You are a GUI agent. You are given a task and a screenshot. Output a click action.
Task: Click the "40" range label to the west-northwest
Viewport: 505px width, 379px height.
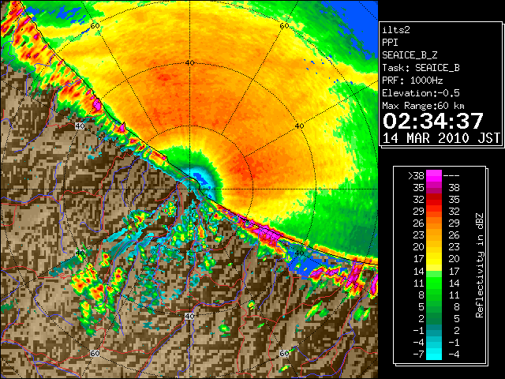coord(80,126)
